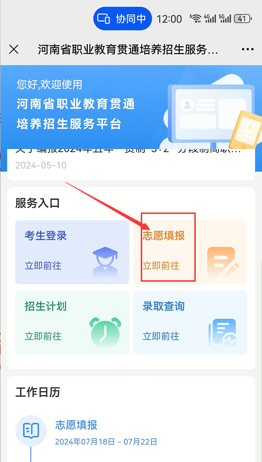Open 招生计划 service card title
This screenshot has height=462, width=262.
coord(46,307)
